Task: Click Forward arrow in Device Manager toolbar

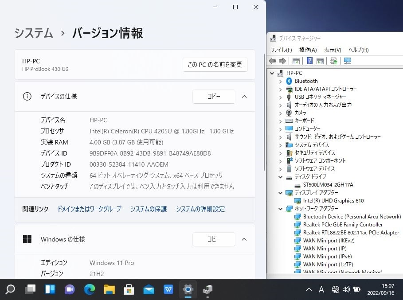Action: point(282,61)
